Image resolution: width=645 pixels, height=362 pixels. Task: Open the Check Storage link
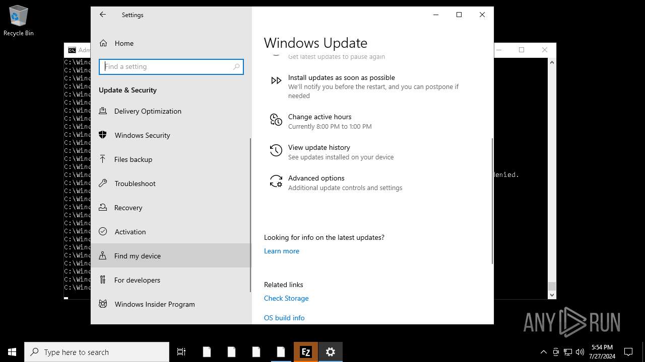coord(286,298)
